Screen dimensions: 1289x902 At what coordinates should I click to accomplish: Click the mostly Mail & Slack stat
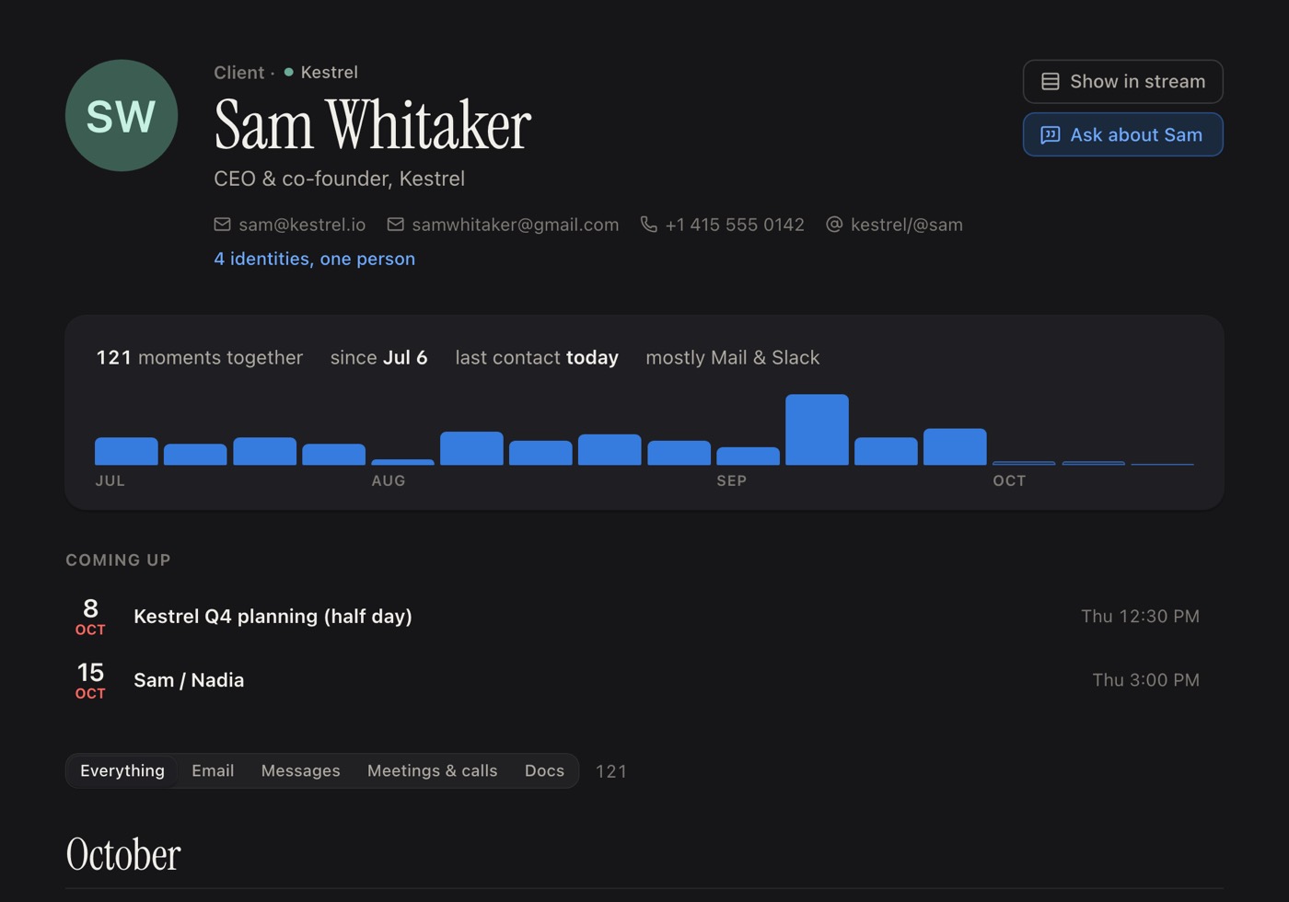733,357
